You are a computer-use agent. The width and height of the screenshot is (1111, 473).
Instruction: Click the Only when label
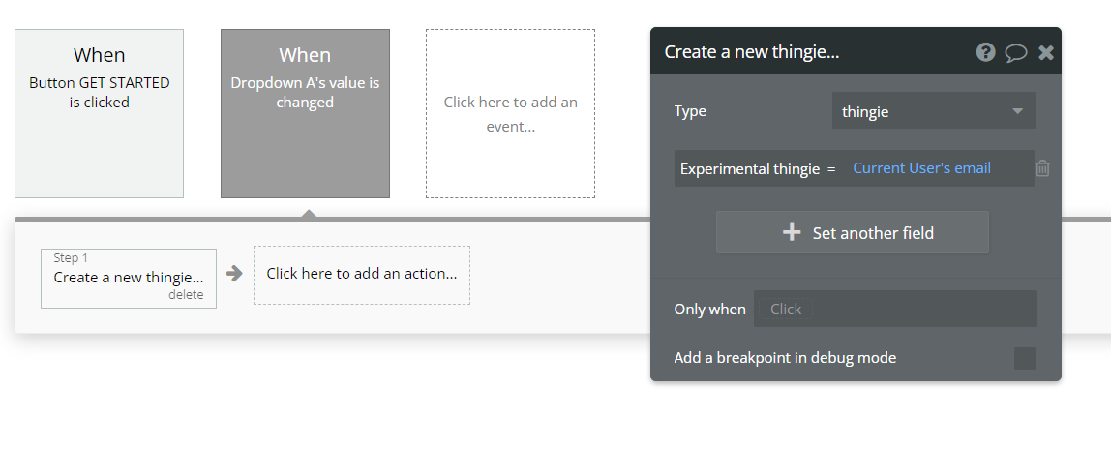click(709, 310)
